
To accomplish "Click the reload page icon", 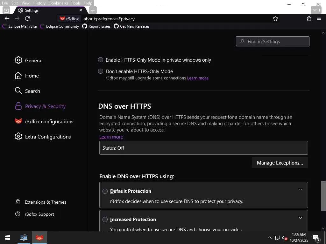I will coord(27,18).
